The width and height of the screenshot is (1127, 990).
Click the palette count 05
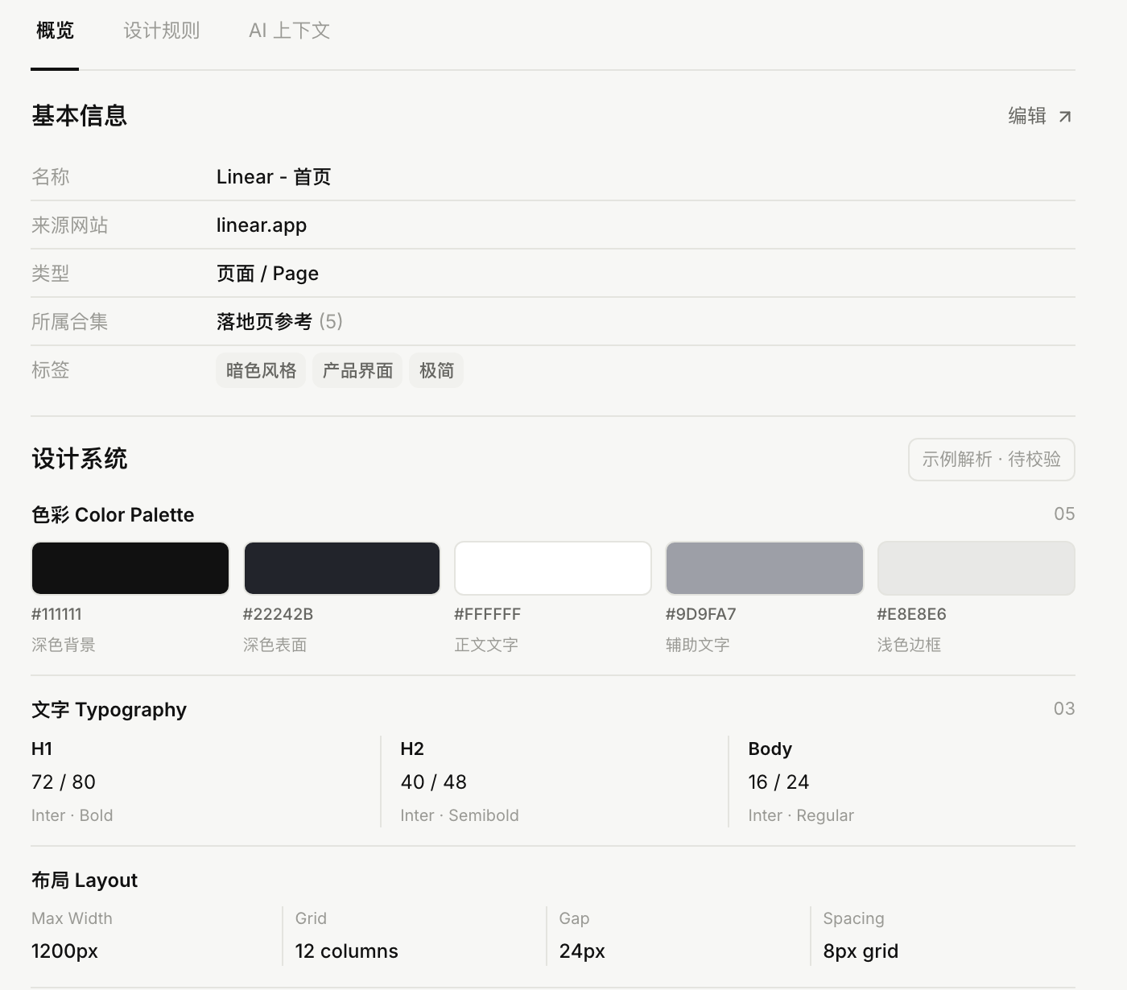(1064, 514)
